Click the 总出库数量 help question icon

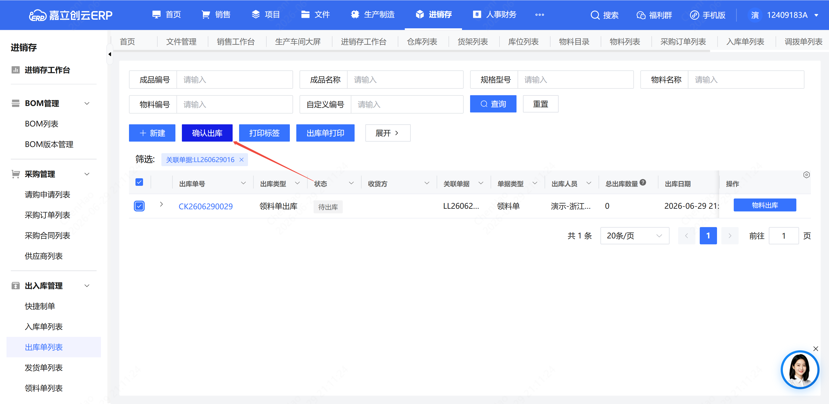click(643, 182)
